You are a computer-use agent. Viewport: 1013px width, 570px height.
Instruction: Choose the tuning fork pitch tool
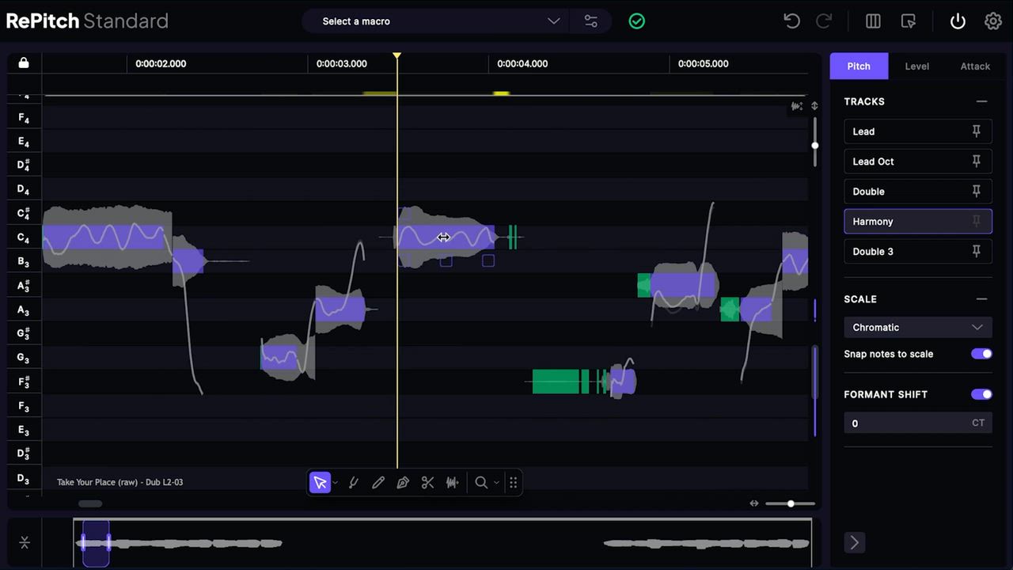(353, 482)
